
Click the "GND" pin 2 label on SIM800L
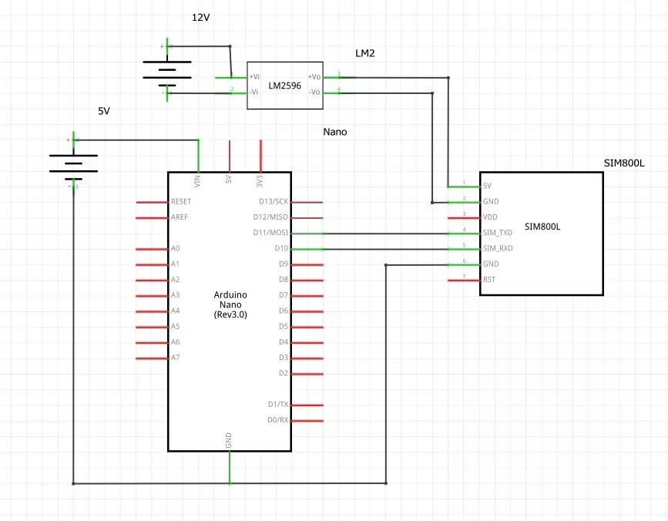tap(491, 201)
